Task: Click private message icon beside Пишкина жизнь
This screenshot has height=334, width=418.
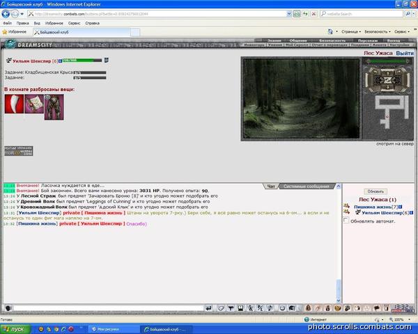Action: point(346,206)
